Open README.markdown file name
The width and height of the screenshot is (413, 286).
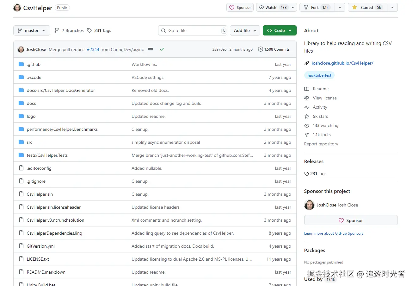(46, 272)
